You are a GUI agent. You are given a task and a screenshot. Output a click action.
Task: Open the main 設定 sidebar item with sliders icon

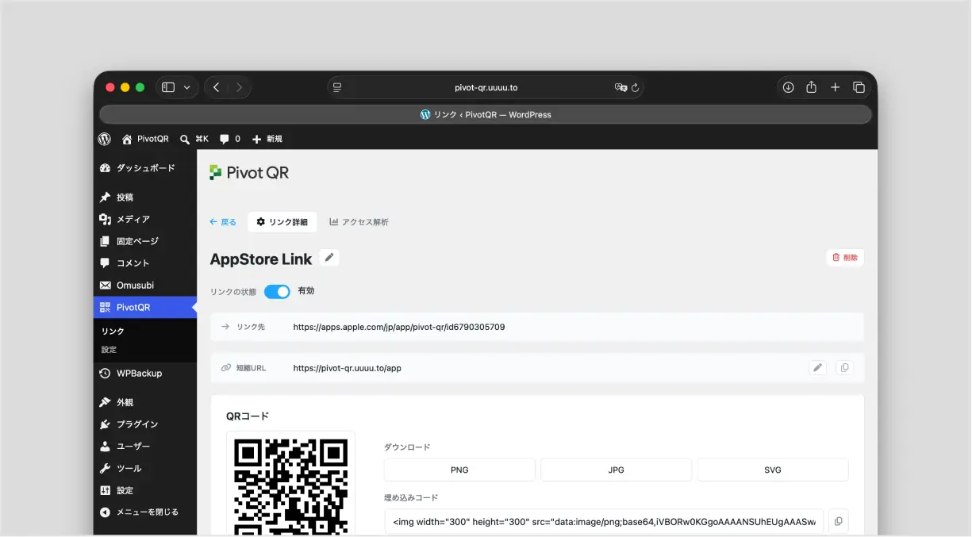pyautogui.click(x=145, y=490)
